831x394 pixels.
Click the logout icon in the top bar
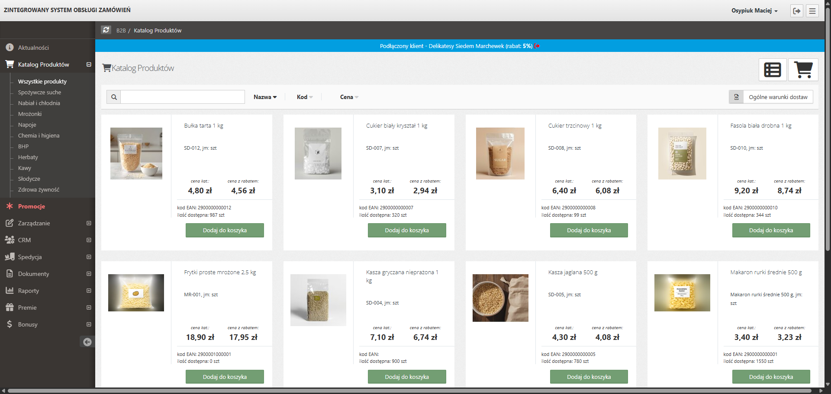pos(797,10)
